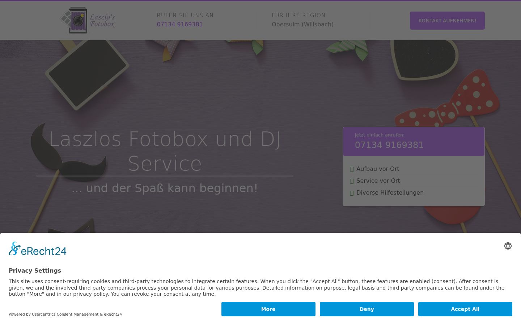Click phone number in purple call box
Image resolution: width=521 pixels, height=325 pixels.
tap(389, 145)
